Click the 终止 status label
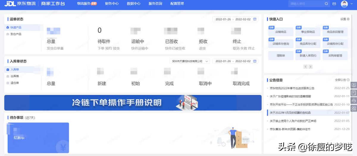Screen dimensions: 357x156 (x=237, y=42)
